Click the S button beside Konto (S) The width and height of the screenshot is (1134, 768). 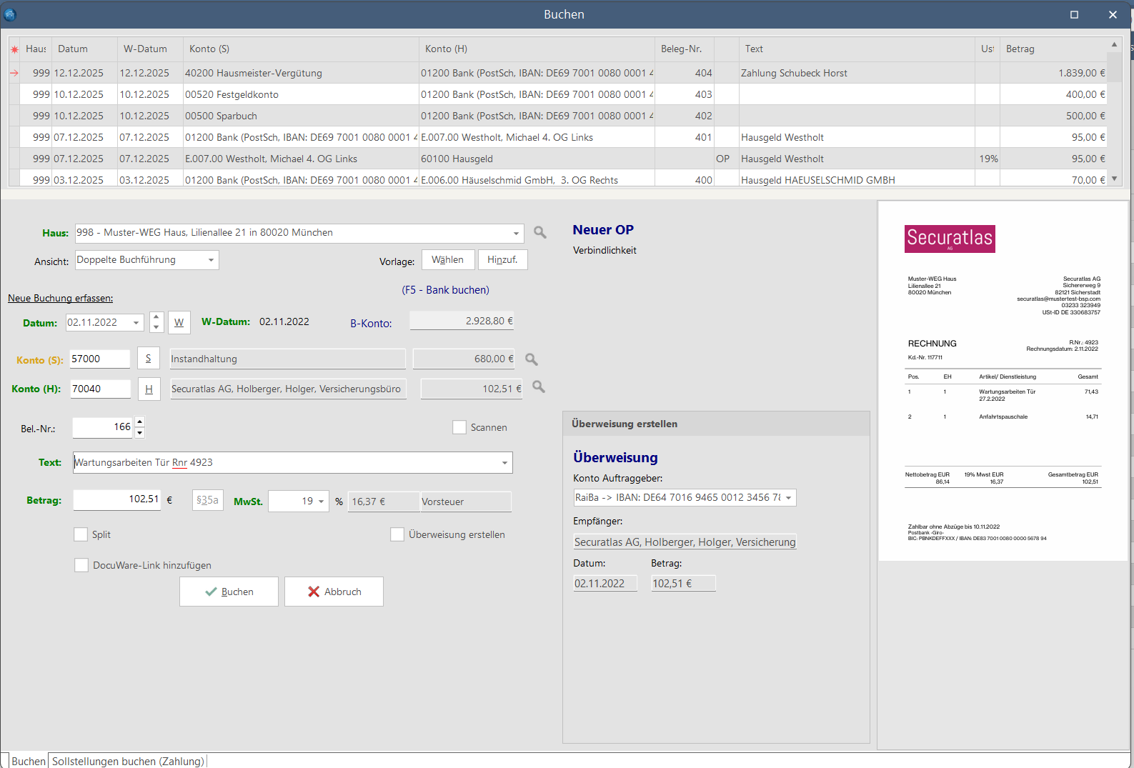point(148,359)
